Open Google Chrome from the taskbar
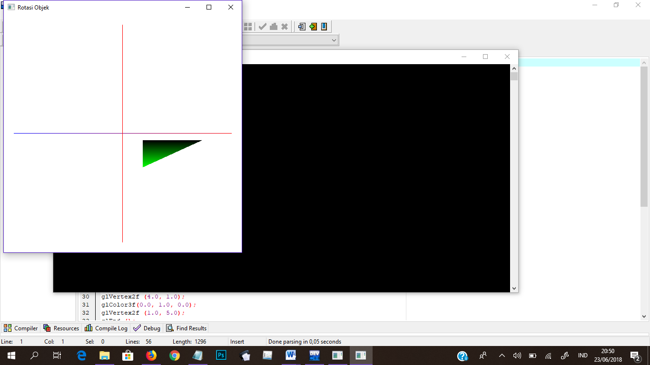The image size is (650, 365). [x=174, y=355]
